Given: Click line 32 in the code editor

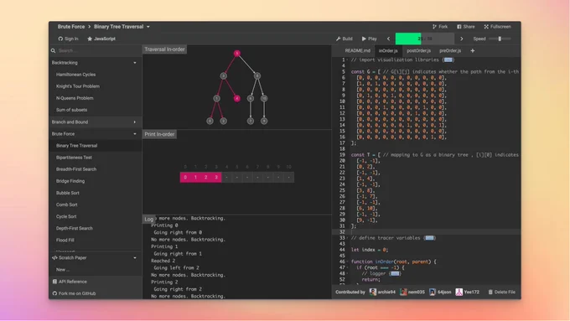Looking at the screenshot, I should pos(426,232).
